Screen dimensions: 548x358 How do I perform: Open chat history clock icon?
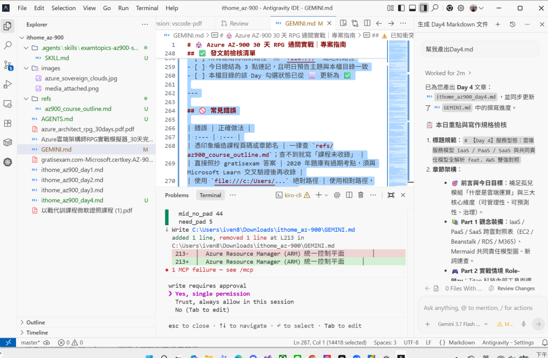tap(512, 24)
